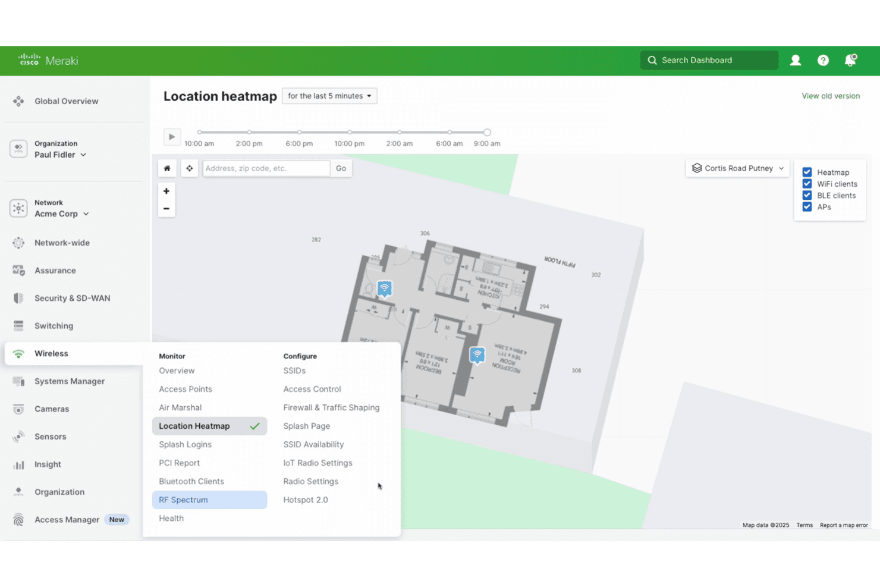Toggle the Heatmap checkbox
Screen dimensions: 880x587
coord(807,172)
